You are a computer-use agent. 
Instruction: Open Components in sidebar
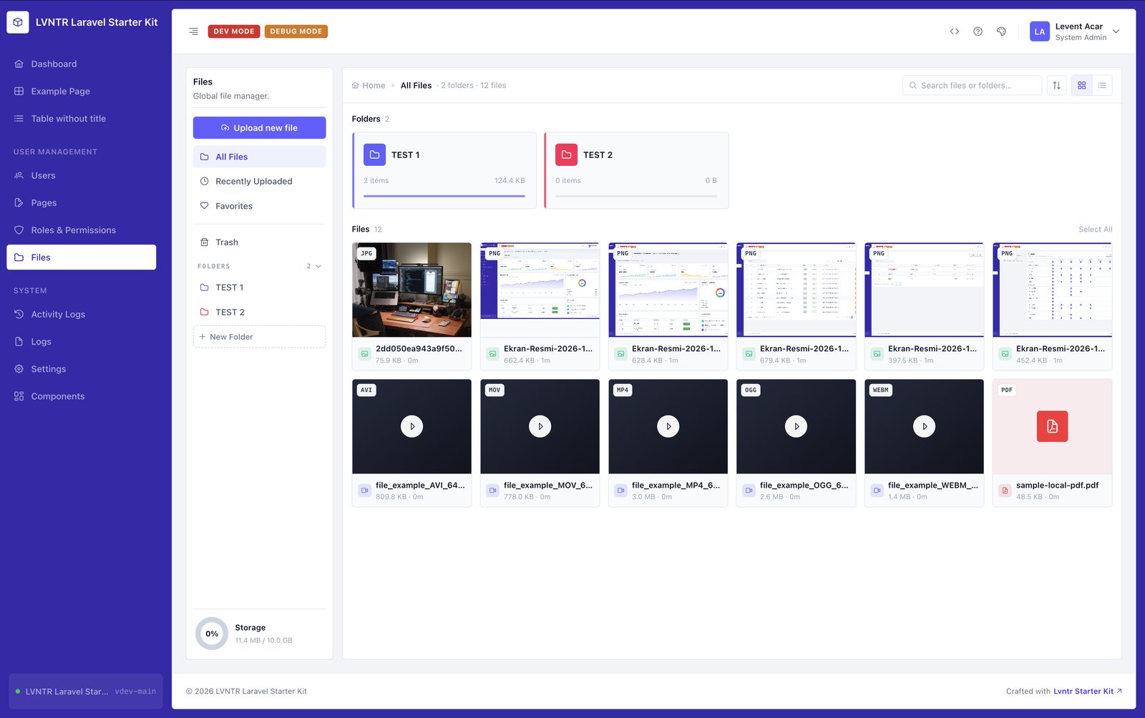click(x=82, y=396)
